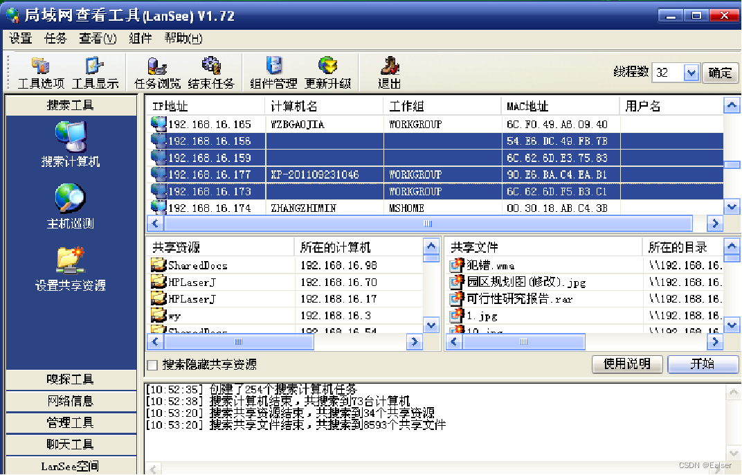Click the MSHOME workgroup cell

[x=406, y=208]
